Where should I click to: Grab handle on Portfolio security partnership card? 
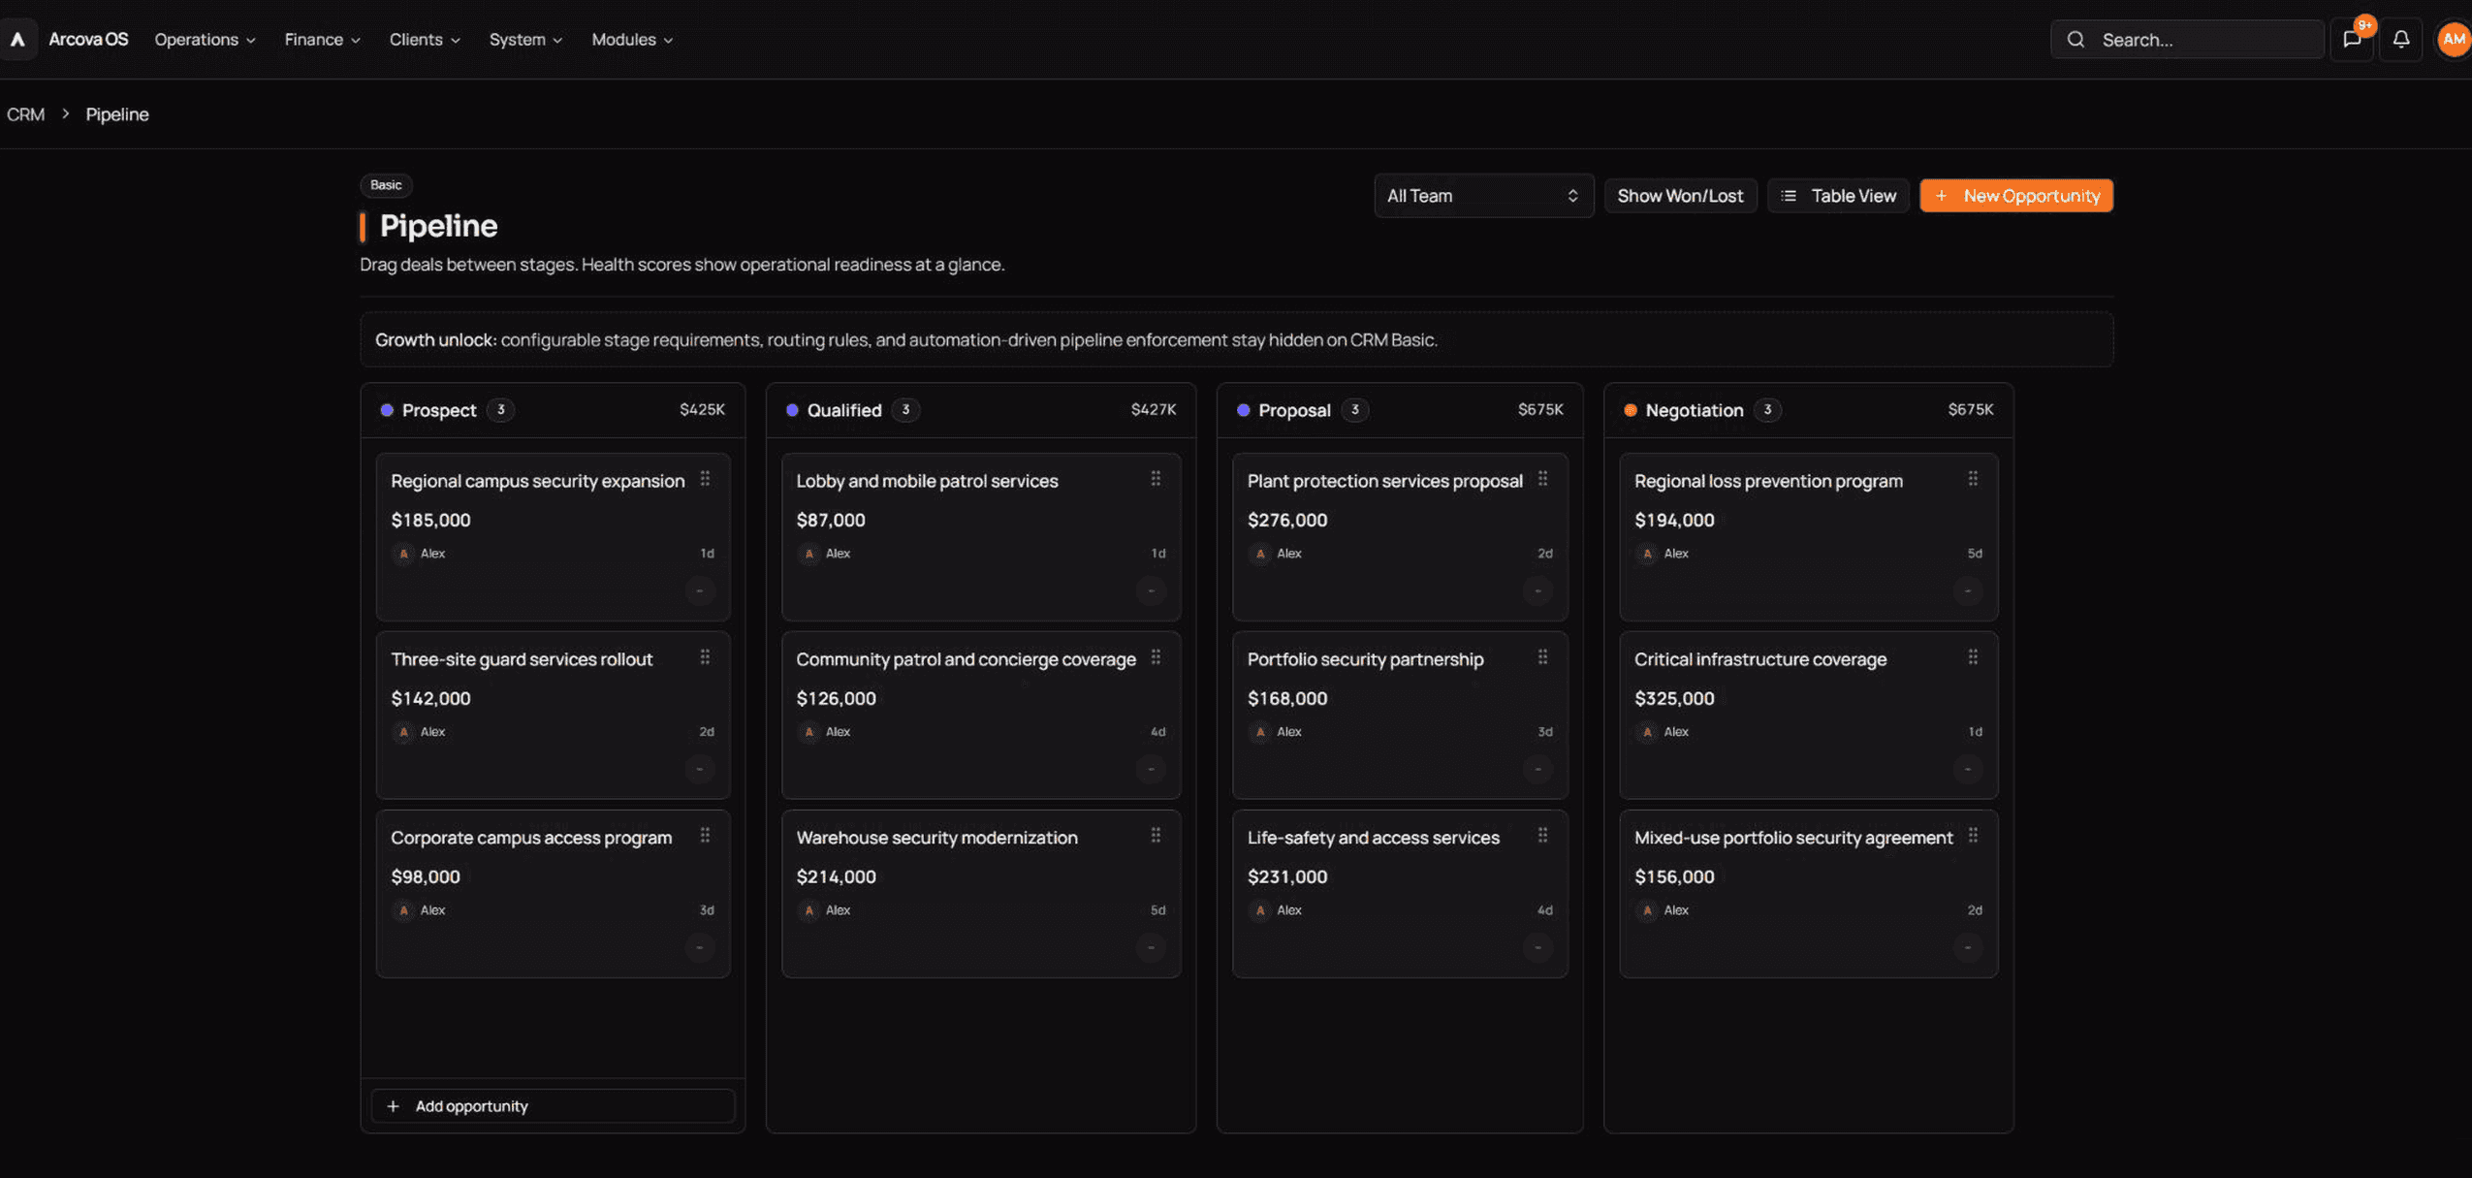tap(1542, 657)
